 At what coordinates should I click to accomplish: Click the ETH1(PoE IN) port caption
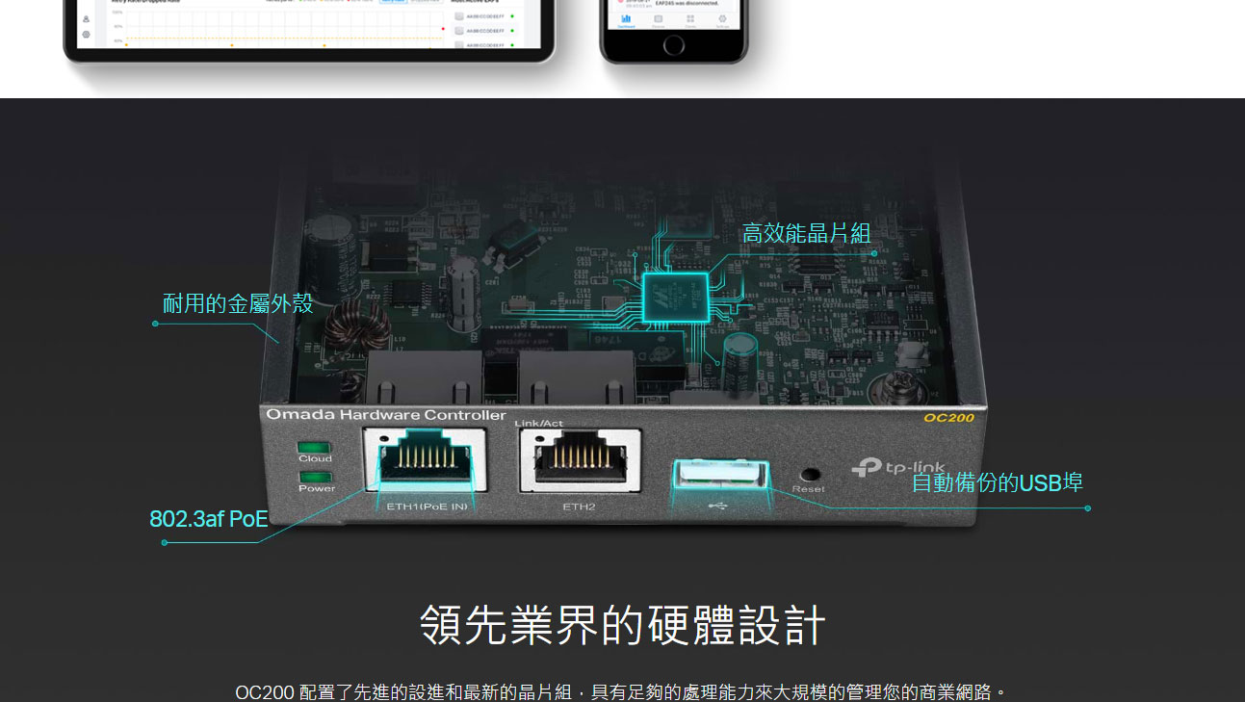[427, 506]
